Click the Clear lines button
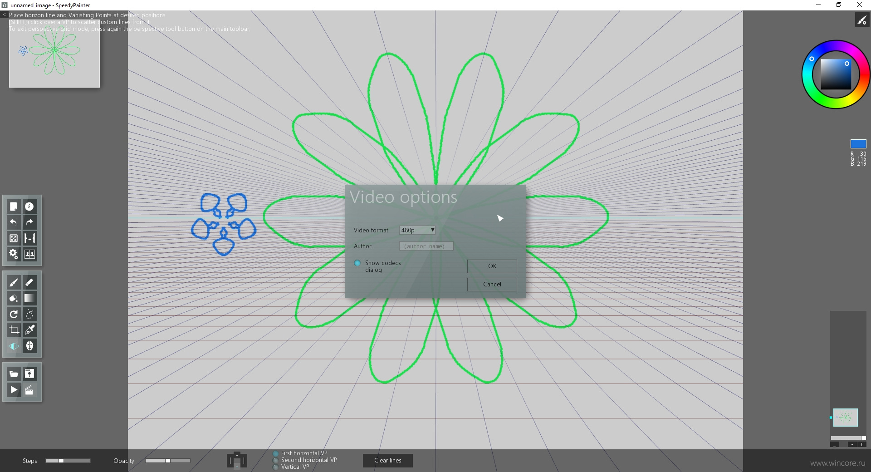This screenshot has height=472, width=871. [x=388, y=460]
